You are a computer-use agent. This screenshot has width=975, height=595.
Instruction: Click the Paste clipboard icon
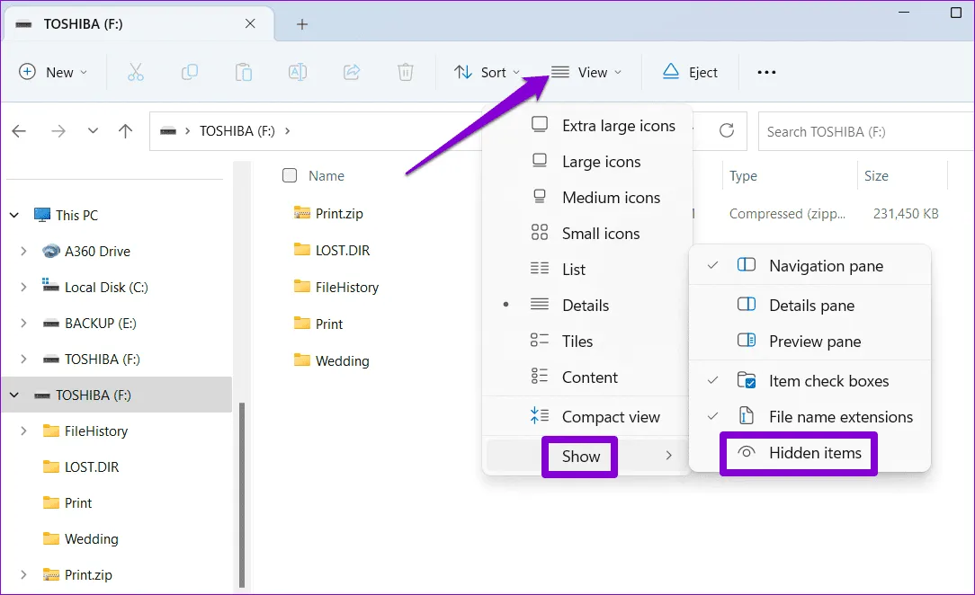click(x=243, y=72)
